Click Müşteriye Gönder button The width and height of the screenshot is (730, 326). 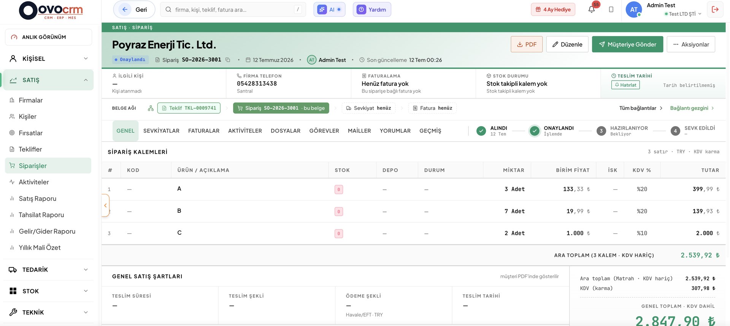point(627,44)
